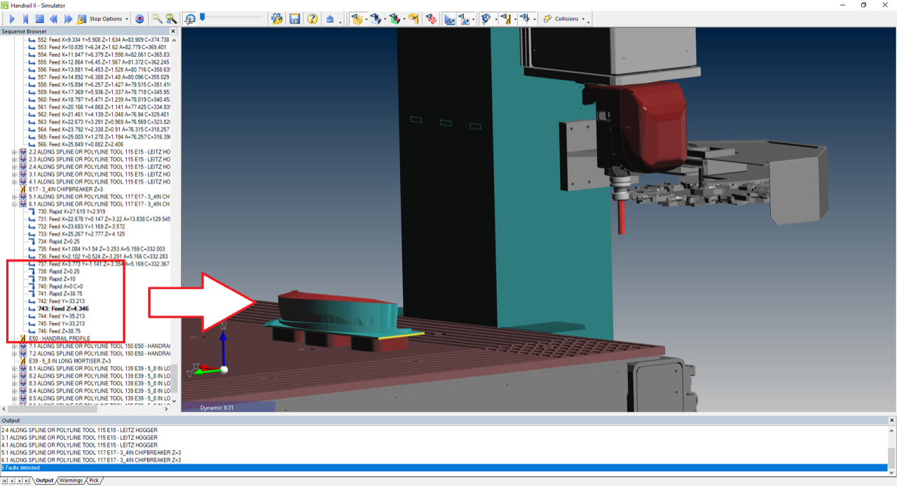Viewport: 897px width, 486px height.
Task: Expand the 7.1 ALONG SPLINE tree node
Action: (15, 346)
